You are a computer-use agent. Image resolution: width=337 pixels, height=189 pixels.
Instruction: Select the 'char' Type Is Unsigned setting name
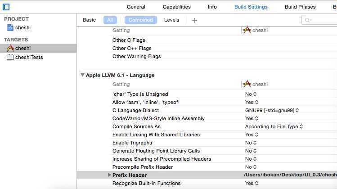coord(140,94)
